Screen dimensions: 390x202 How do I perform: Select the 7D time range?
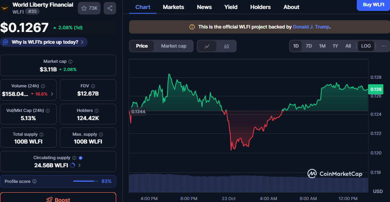pyautogui.click(x=309, y=46)
